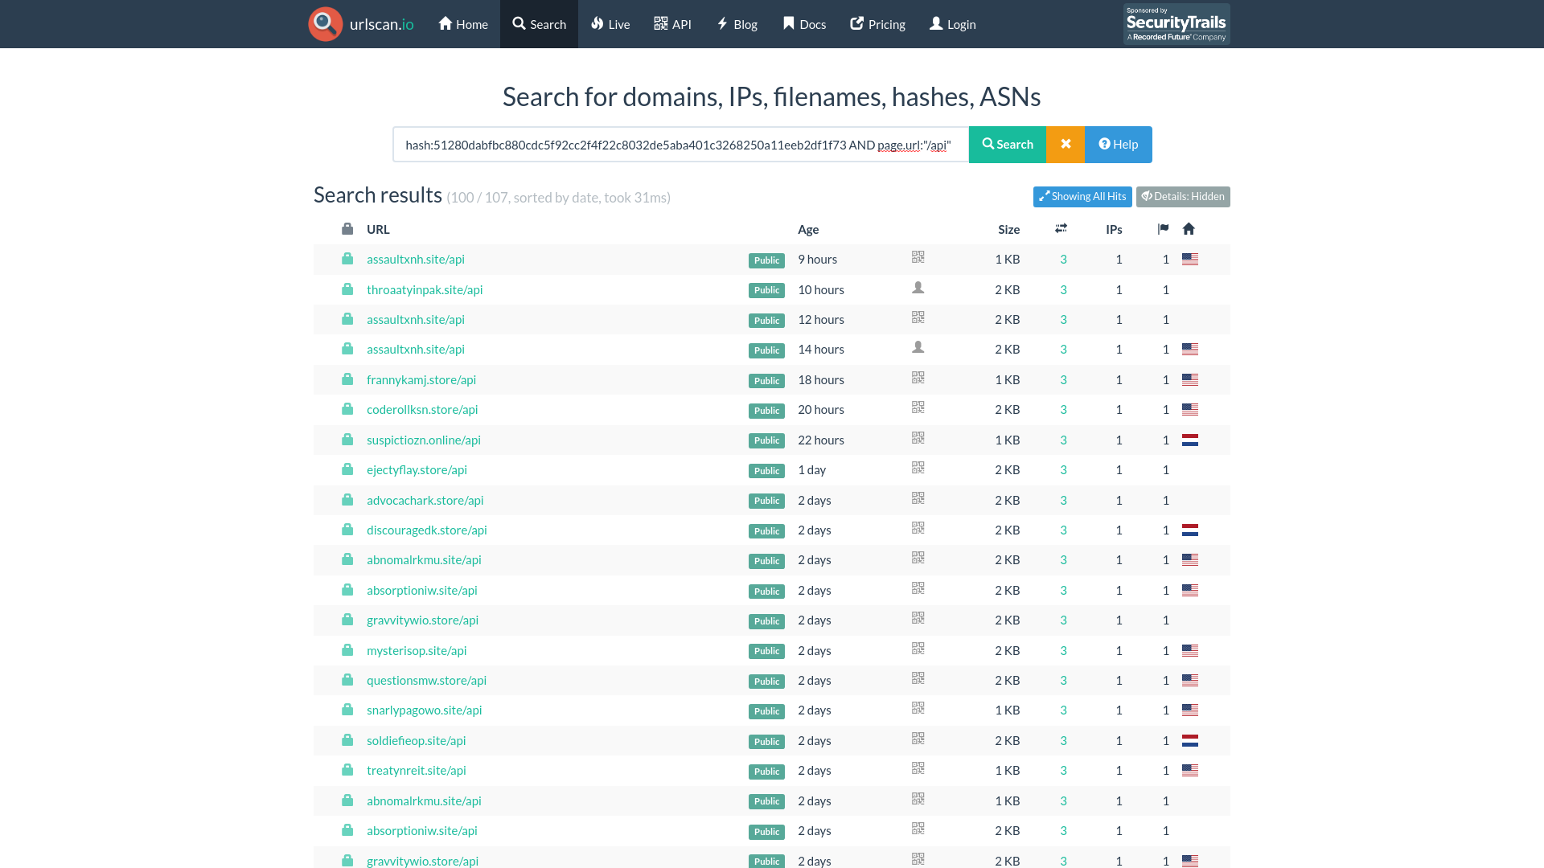Click the IPs column sort header
This screenshot has width=1544, height=868.
1114,229
